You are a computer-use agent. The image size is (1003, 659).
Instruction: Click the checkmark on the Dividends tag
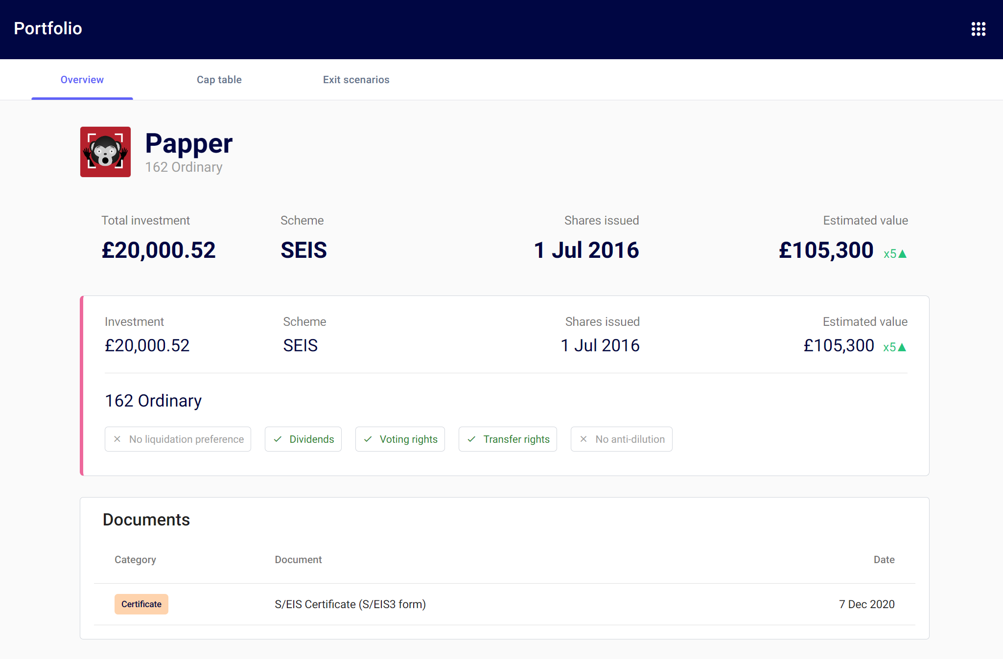coord(278,439)
